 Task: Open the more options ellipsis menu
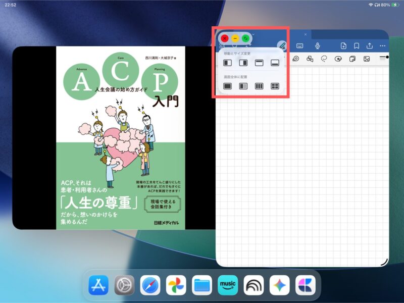click(382, 45)
